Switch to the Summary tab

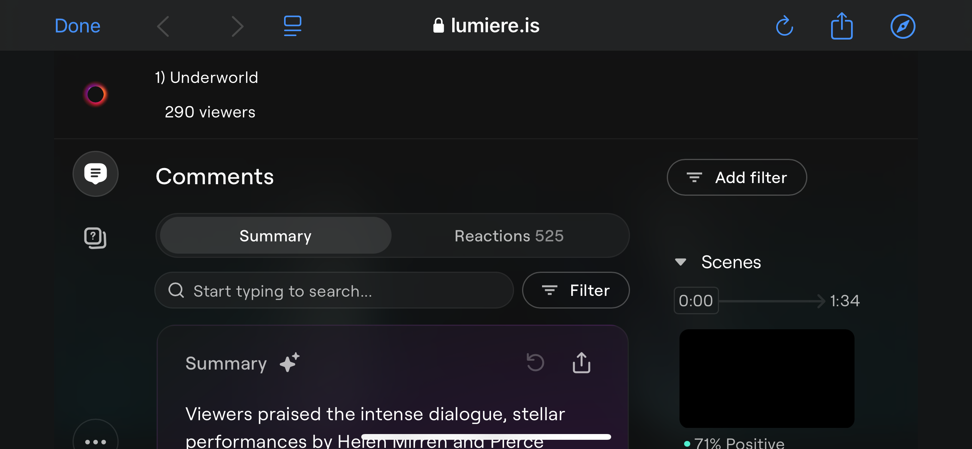click(275, 236)
